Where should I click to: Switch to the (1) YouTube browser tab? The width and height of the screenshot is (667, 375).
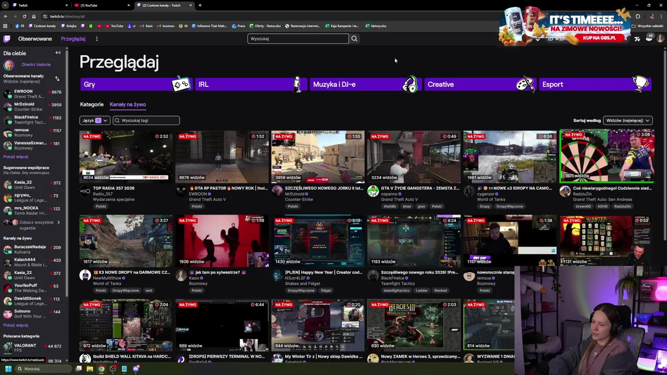102,5
